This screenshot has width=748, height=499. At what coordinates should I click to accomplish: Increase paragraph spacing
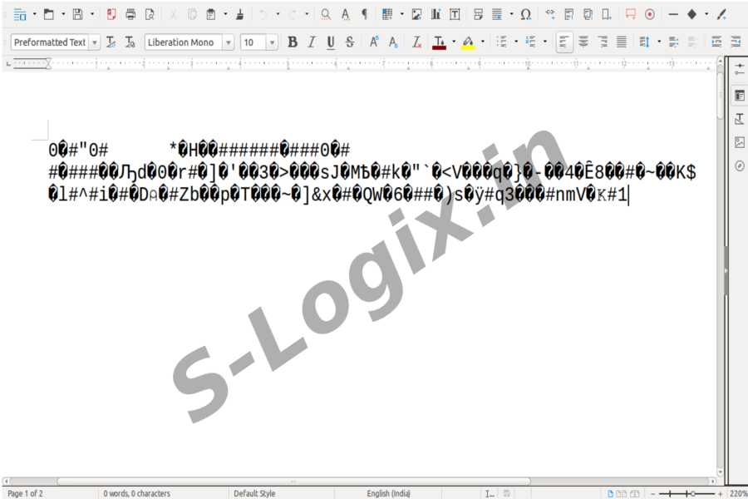click(673, 42)
